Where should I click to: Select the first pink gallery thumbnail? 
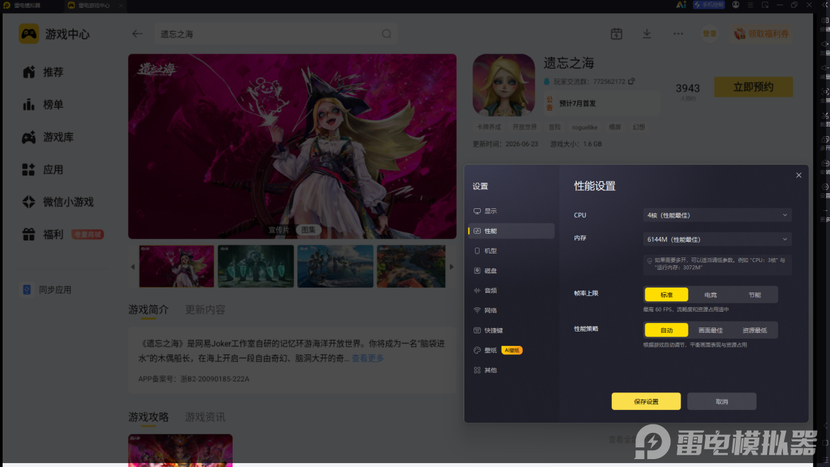click(177, 267)
